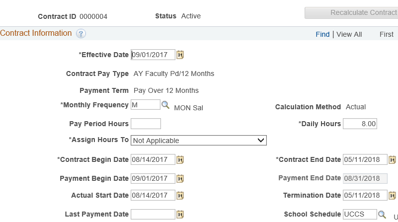Click the School Schedule input field
This screenshot has width=398, height=222.
pos(360,214)
